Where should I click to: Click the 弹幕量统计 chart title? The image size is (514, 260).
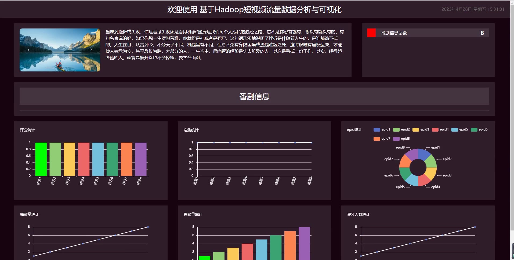(x=193, y=214)
